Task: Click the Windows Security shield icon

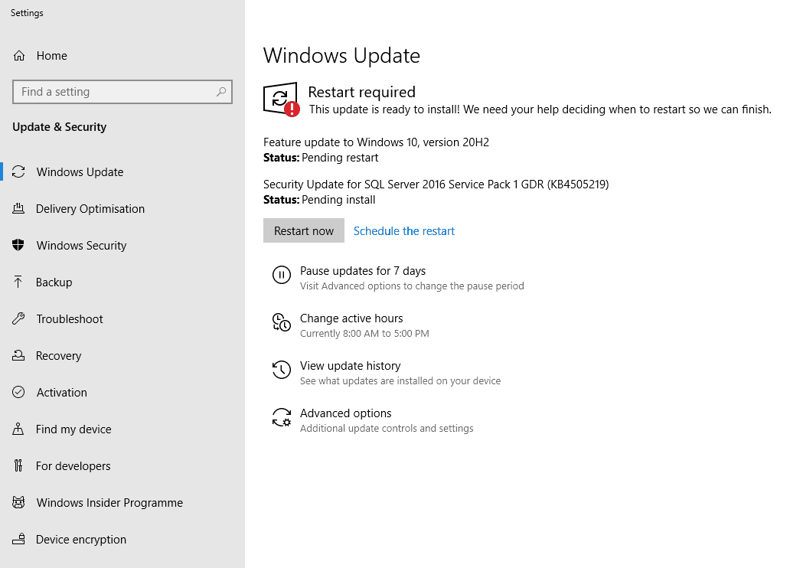Action: click(x=18, y=246)
